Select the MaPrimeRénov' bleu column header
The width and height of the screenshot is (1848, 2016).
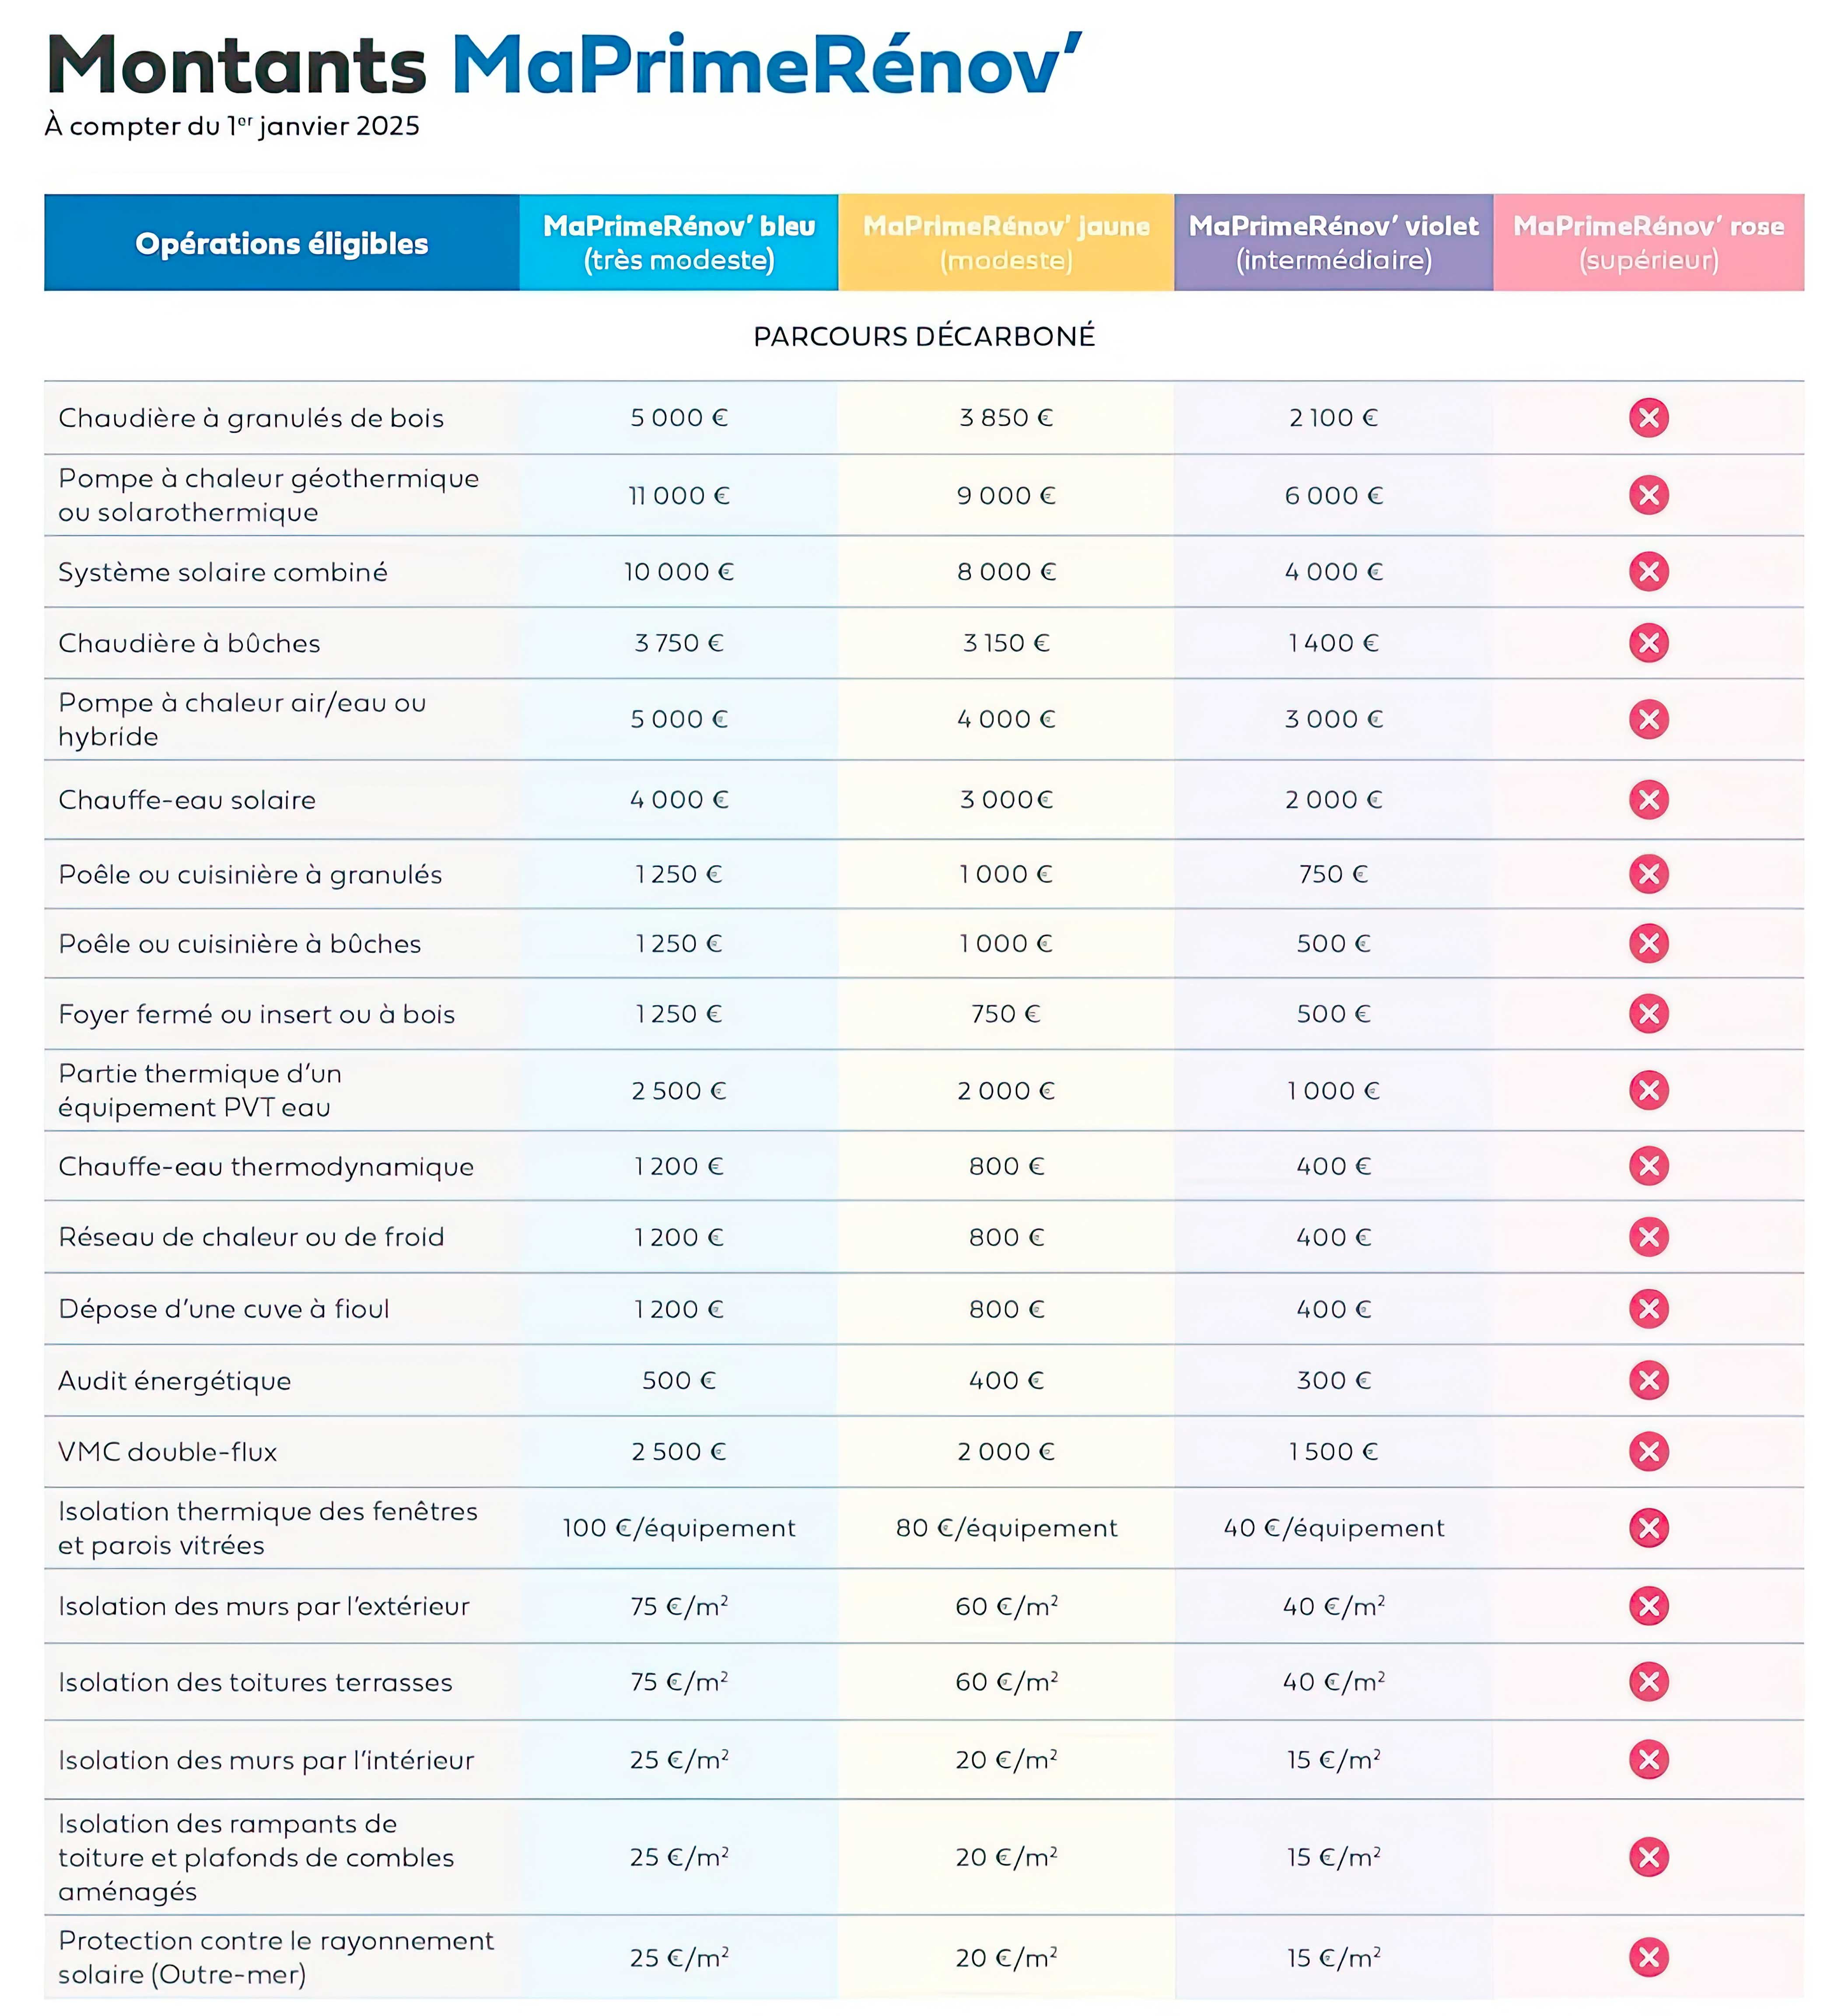pyautogui.click(x=679, y=243)
